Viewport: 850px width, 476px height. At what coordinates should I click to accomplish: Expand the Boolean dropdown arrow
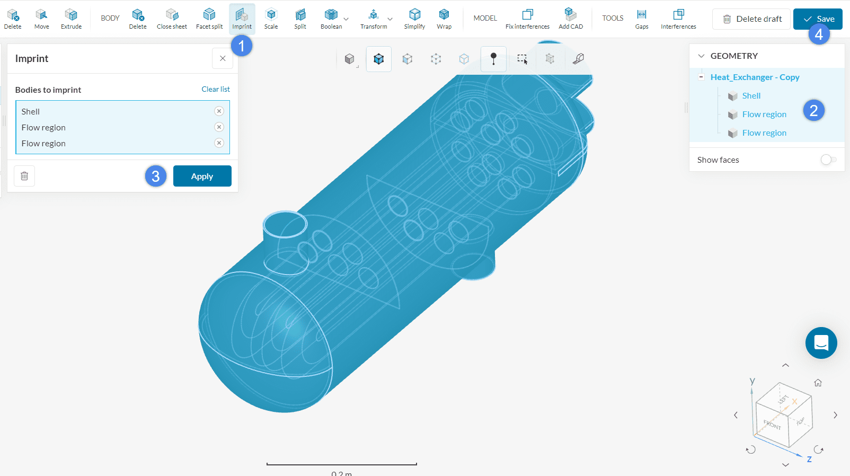pos(346,19)
